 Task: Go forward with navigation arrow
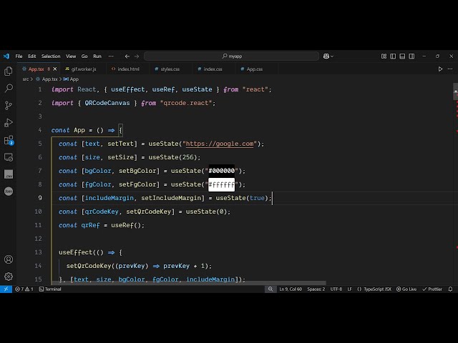[137, 56]
